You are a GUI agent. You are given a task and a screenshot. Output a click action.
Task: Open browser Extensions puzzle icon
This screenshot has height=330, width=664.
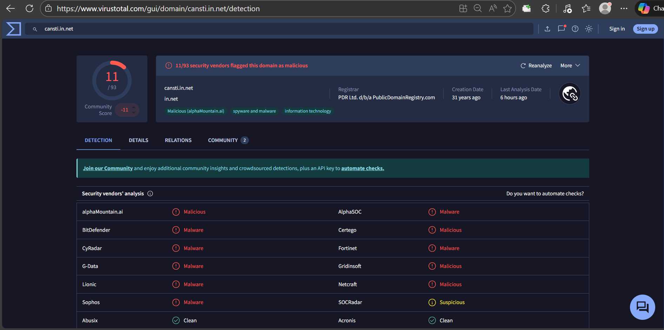click(x=545, y=8)
